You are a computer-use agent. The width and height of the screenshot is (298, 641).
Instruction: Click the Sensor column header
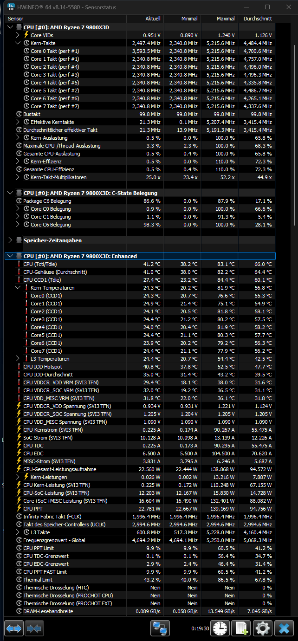pyautogui.click(x=66, y=19)
